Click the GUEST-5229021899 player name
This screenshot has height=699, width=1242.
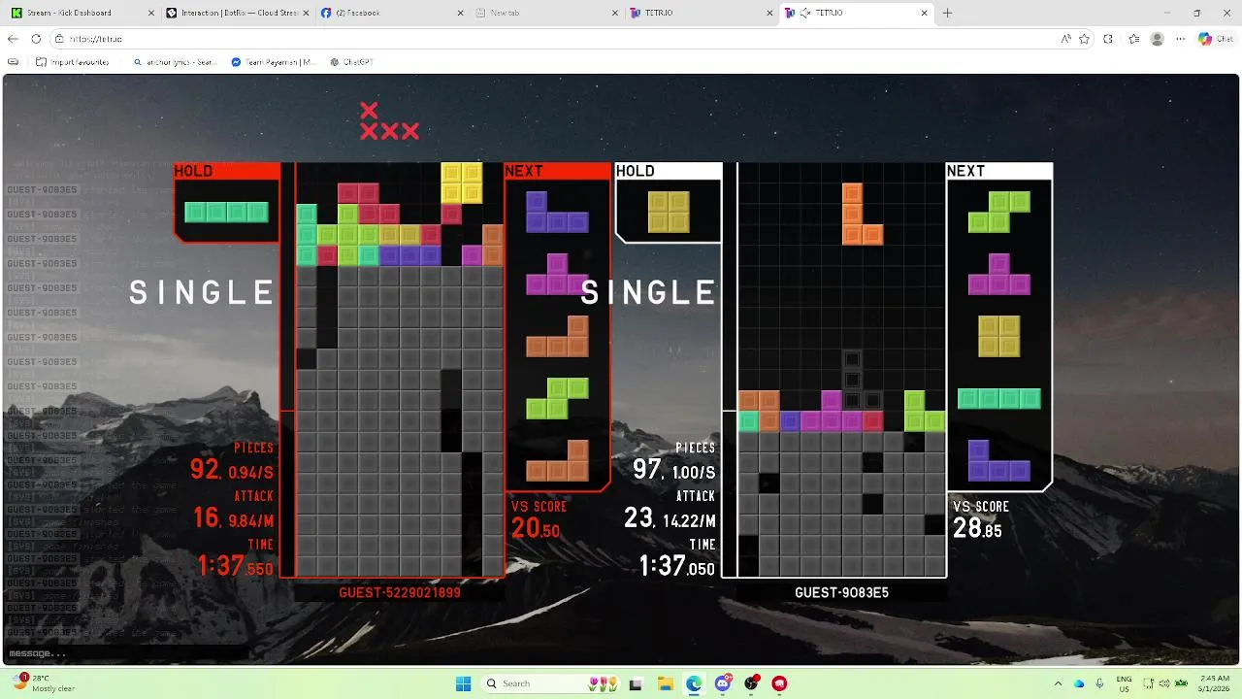tap(400, 592)
